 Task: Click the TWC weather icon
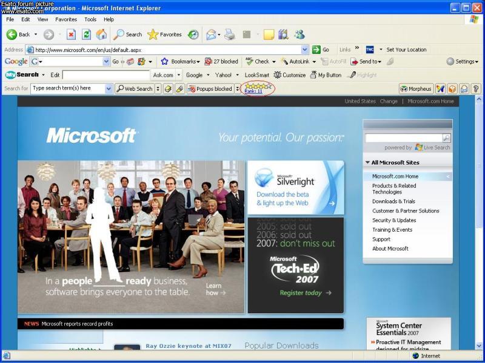(x=370, y=50)
